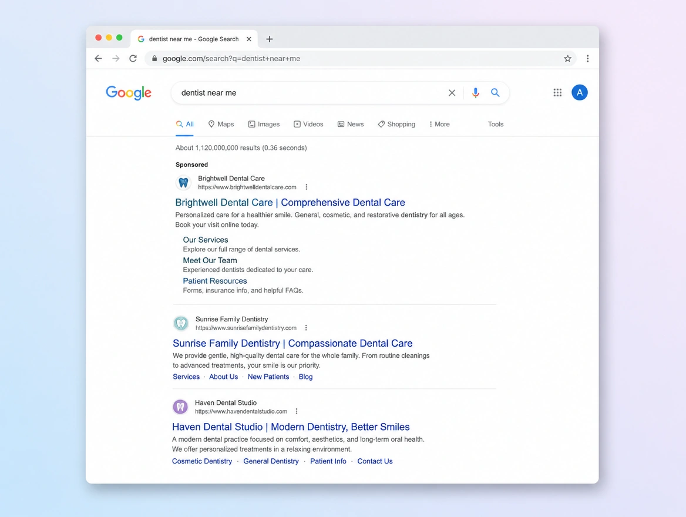
Task: Click the Brightwell Dental Care tooth favicon
Action: [183, 183]
